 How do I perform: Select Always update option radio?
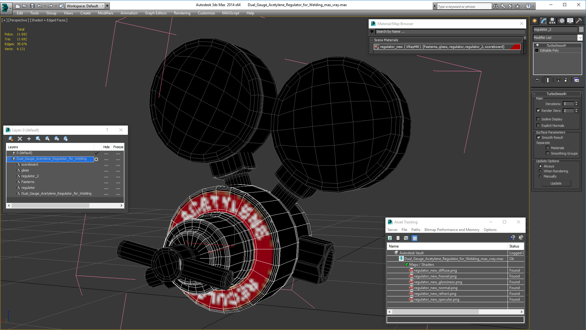(540, 166)
